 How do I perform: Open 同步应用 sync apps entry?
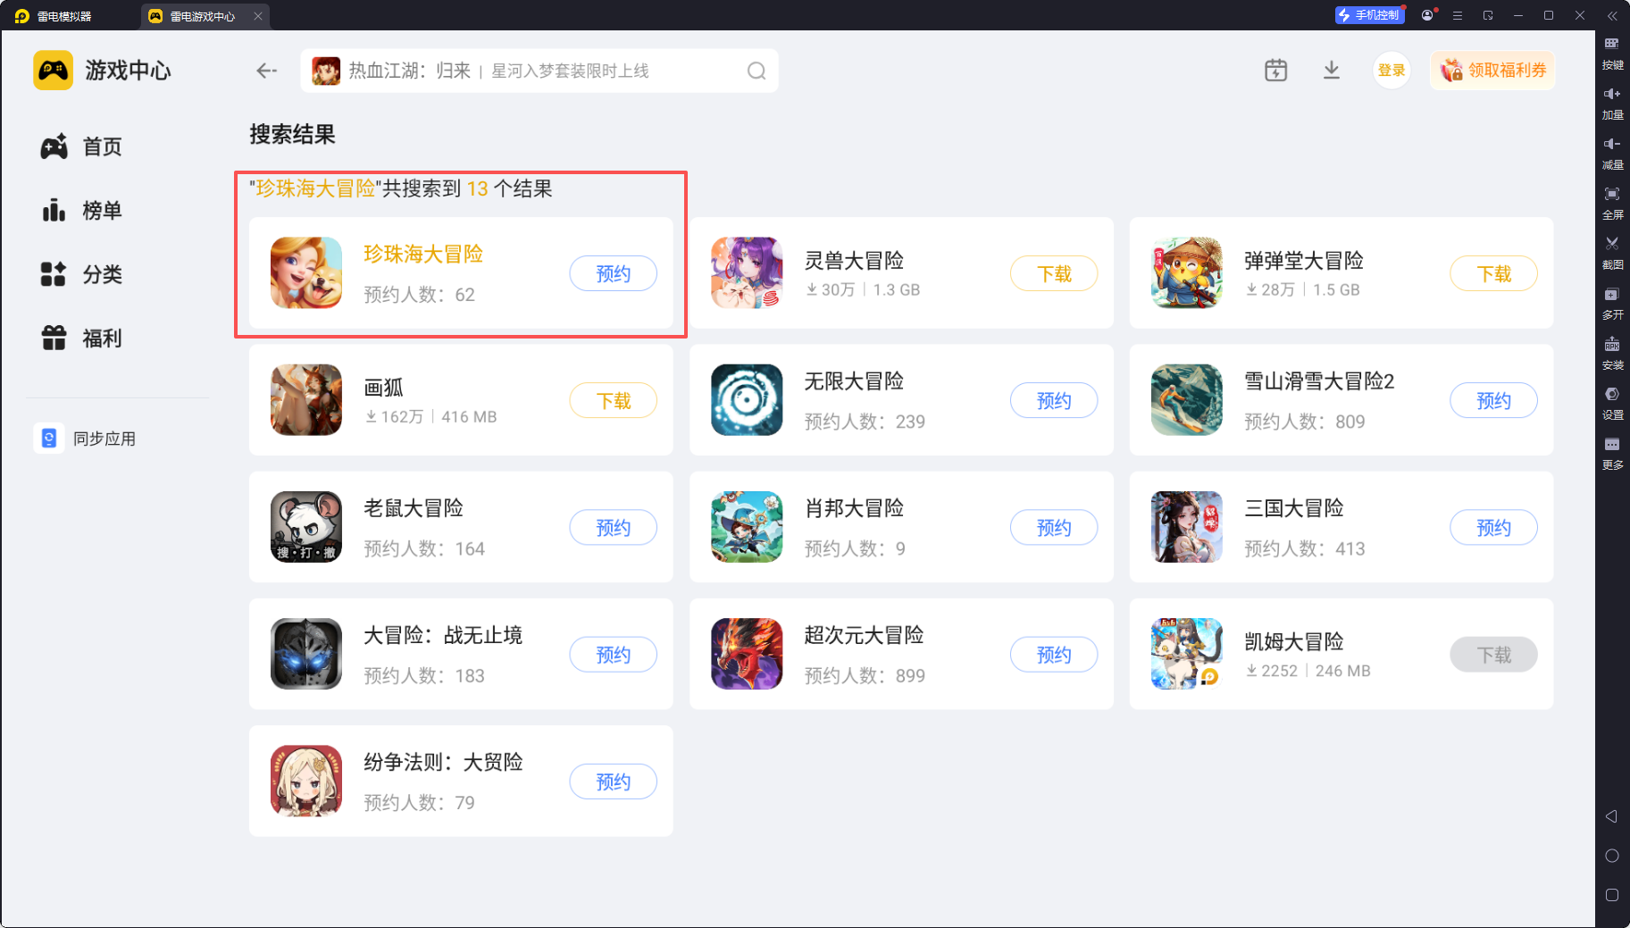tap(86, 439)
